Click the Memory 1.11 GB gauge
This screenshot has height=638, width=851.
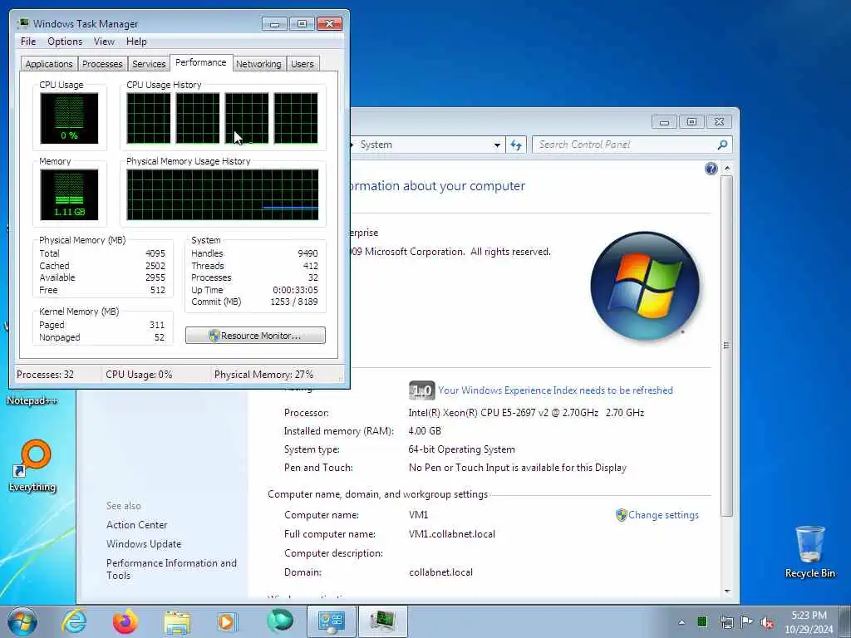click(x=69, y=194)
